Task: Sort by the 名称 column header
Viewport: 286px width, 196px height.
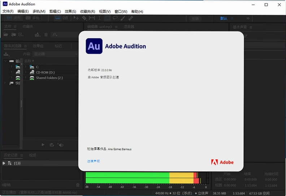Action: coord(29,61)
